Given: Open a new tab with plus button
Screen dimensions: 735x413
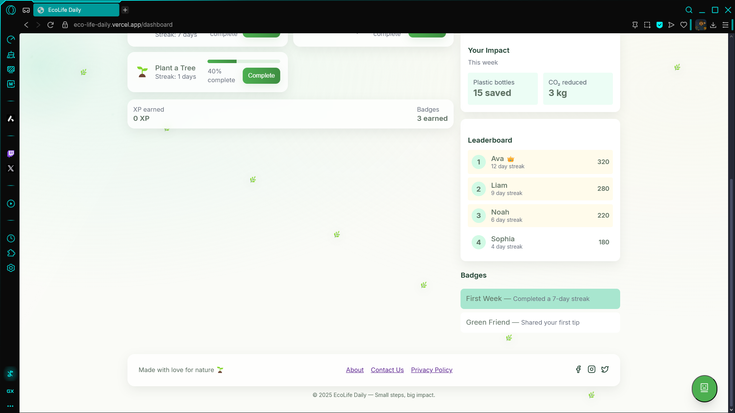Looking at the screenshot, I should [x=125, y=10].
